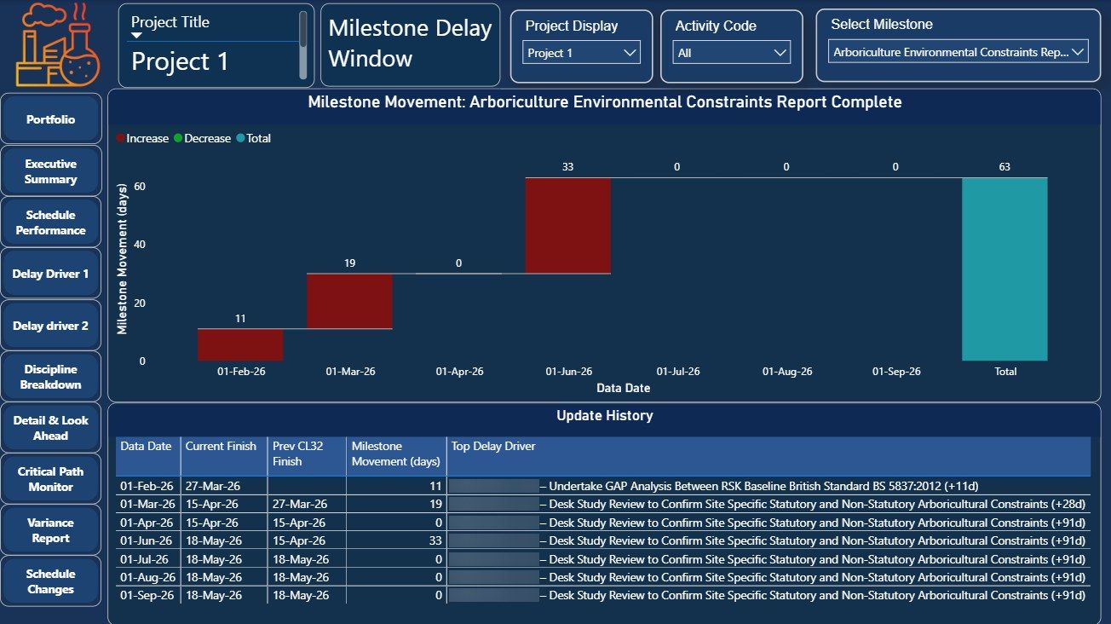Click the Project Title slicer scrollbar
Image resolution: width=1111 pixels, height=624 pixels.
tap(302, 44)
